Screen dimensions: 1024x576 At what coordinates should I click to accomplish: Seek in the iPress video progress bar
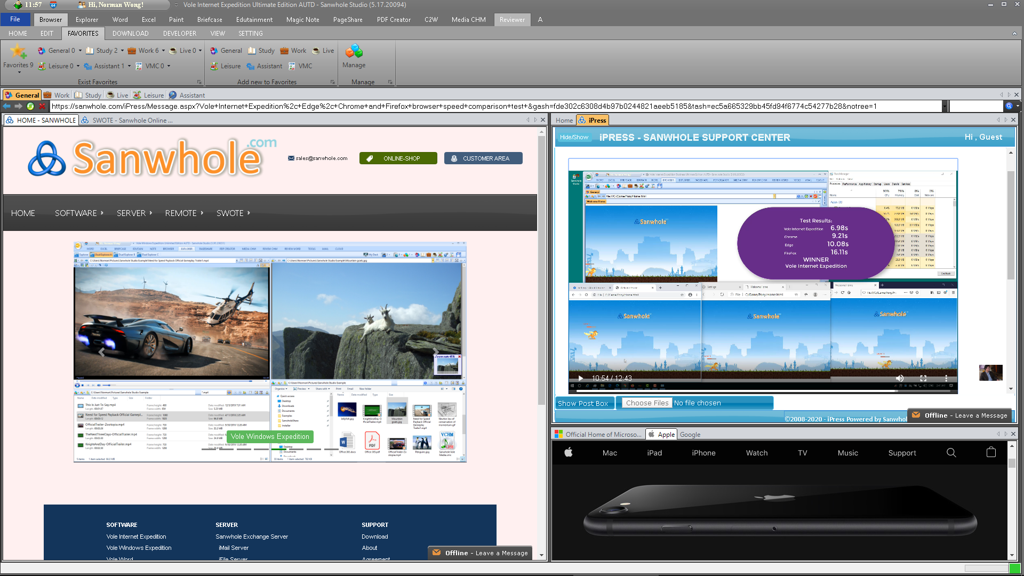point(763,391)
